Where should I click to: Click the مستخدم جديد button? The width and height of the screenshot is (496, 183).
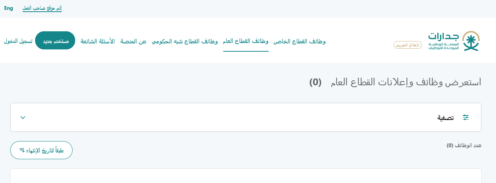pos(55,40)
